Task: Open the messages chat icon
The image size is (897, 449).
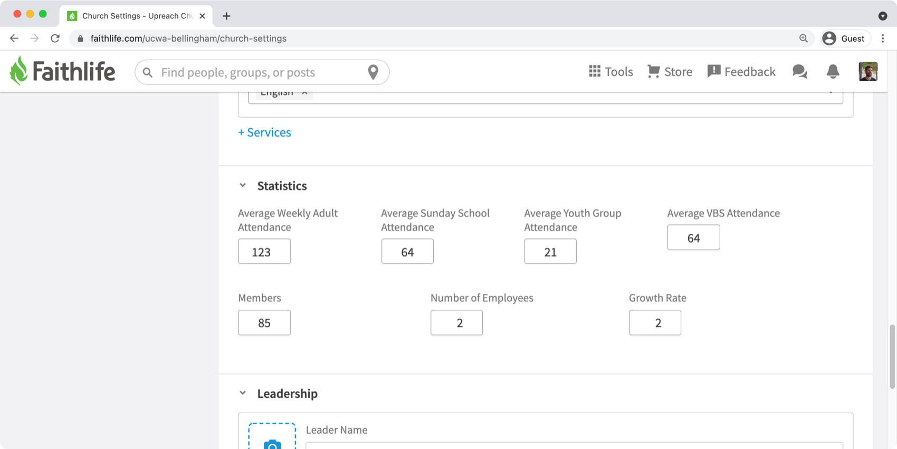Action: pyautogui.click(x=800, y=72)
